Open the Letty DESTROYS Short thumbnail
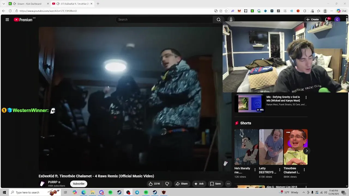 pyautogui.click(x=271, y=147)
